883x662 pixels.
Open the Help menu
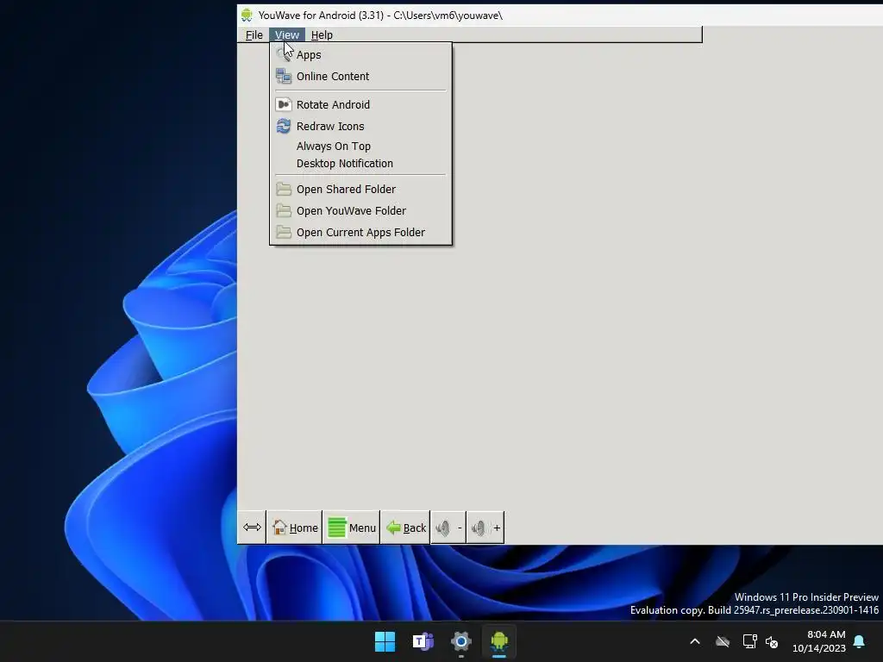coord(322,34)
